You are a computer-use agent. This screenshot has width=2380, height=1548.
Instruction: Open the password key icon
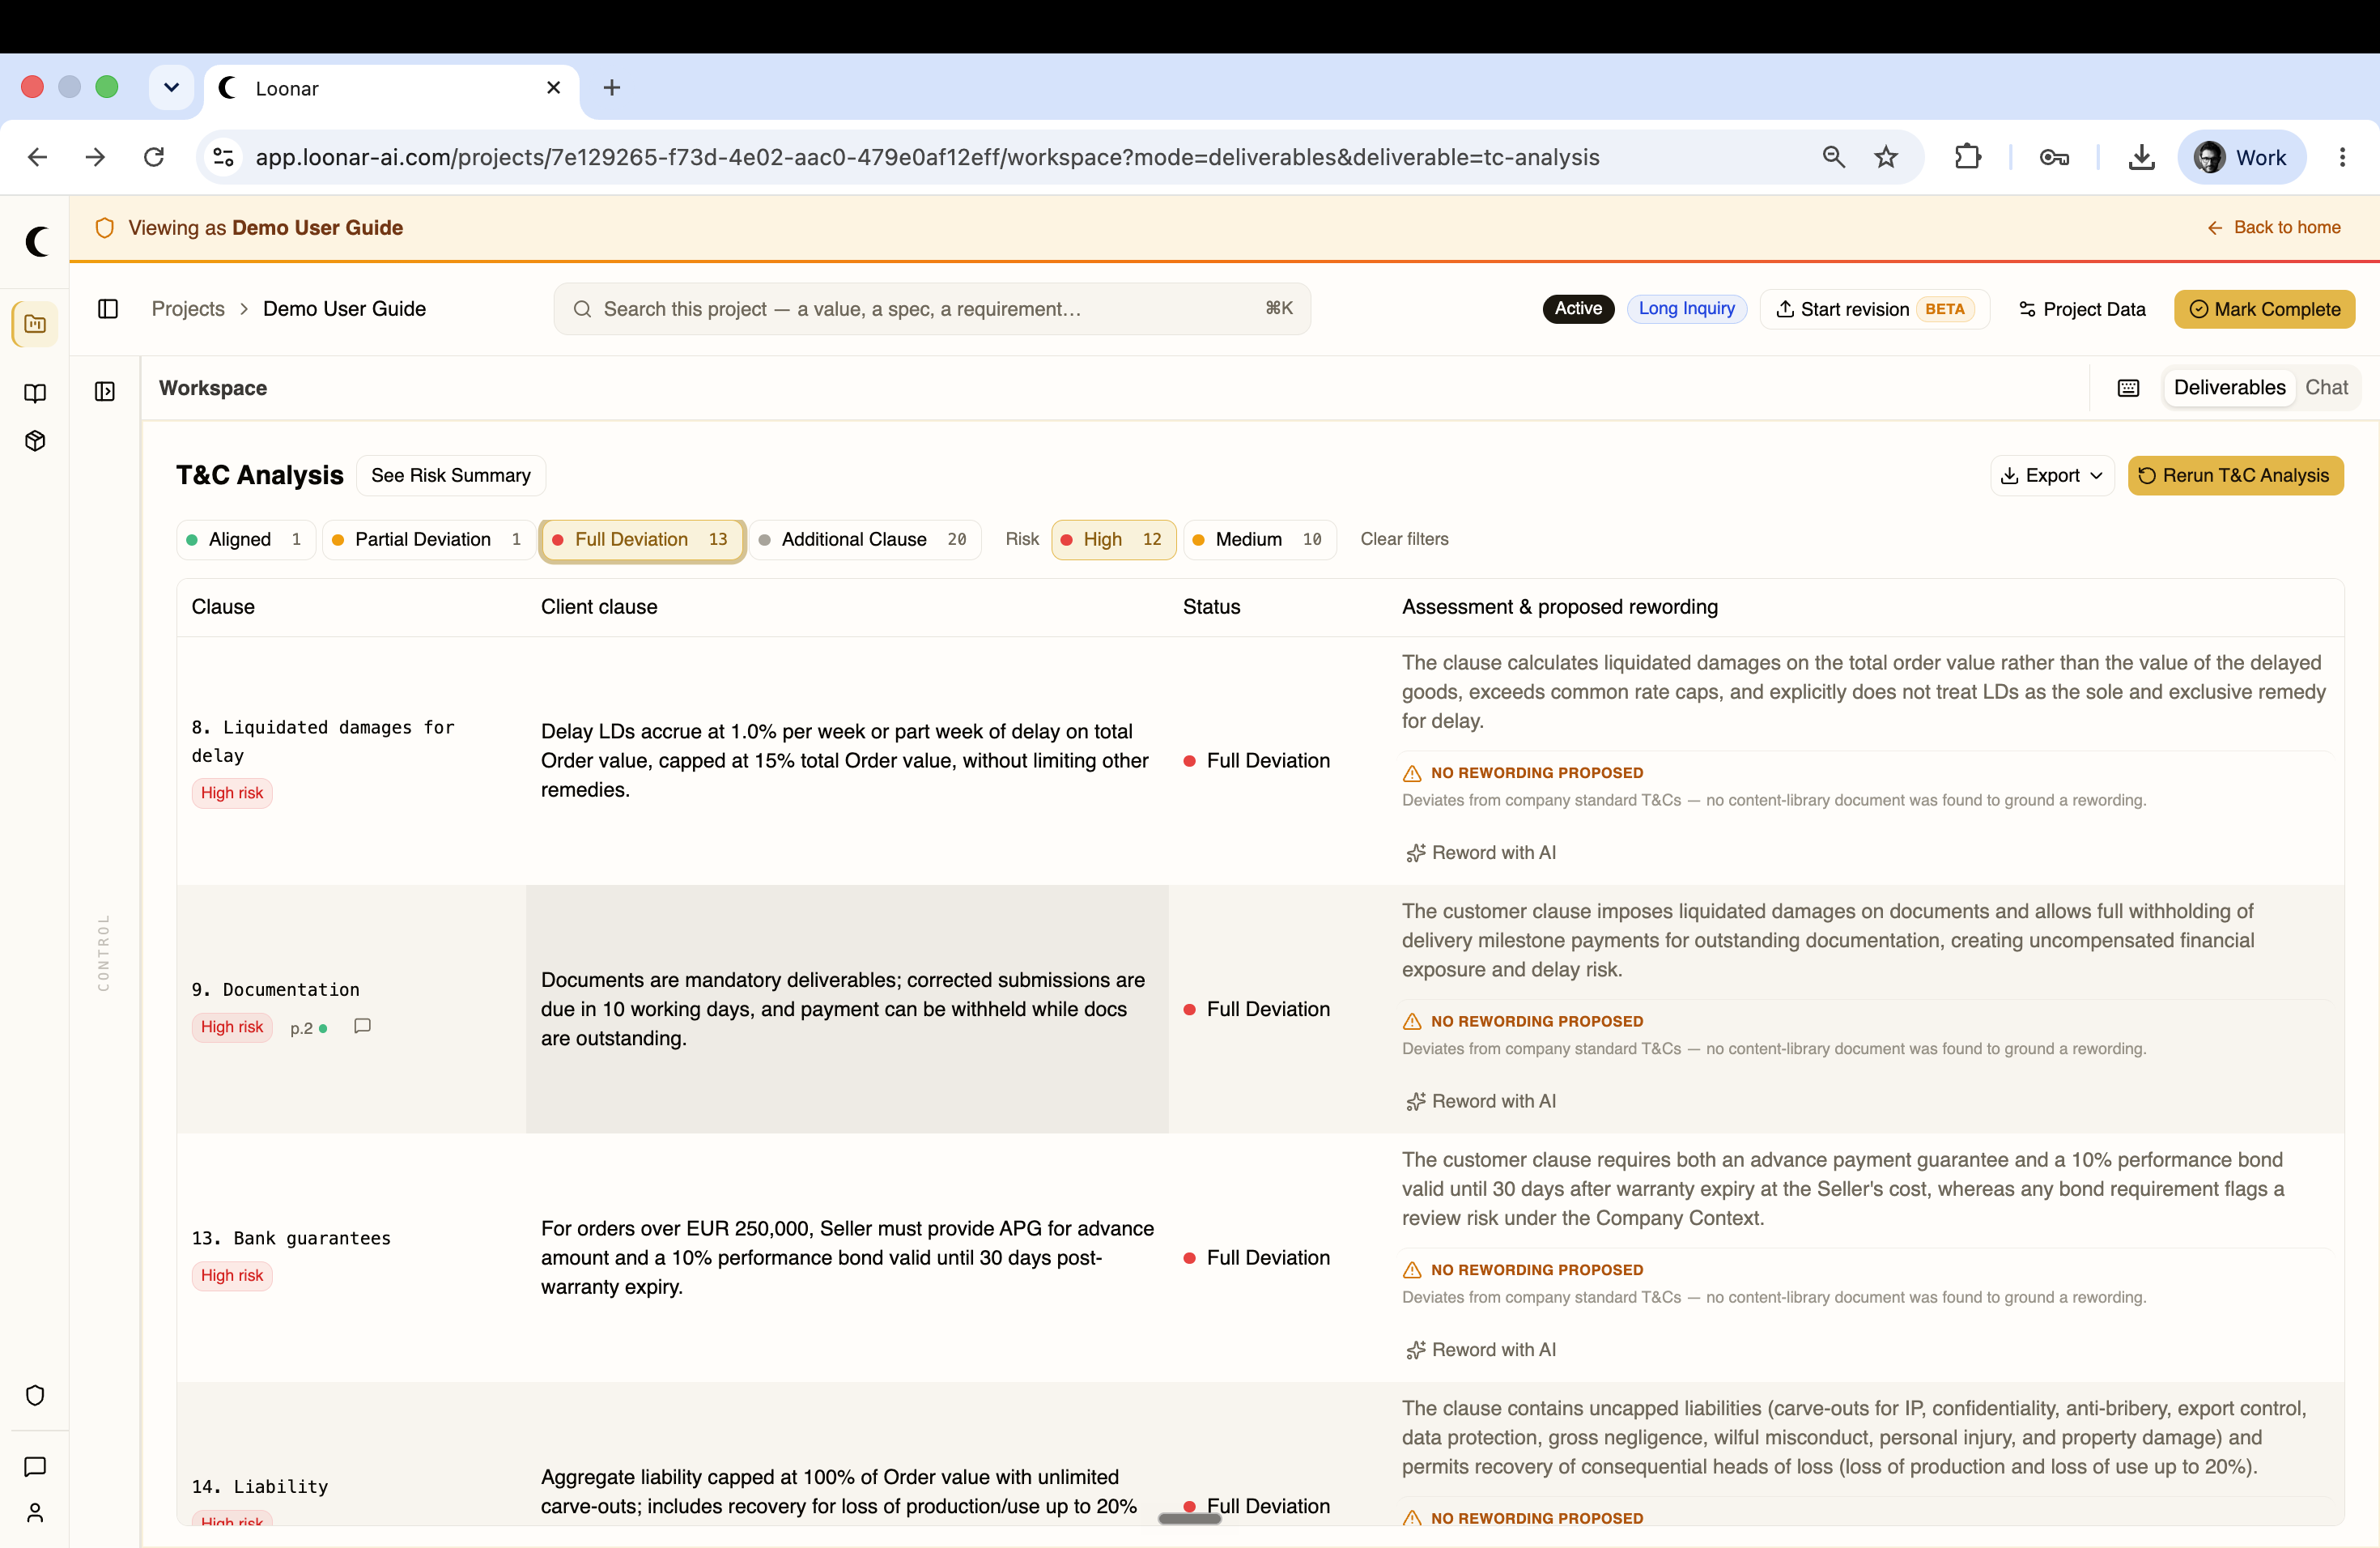2054,157
